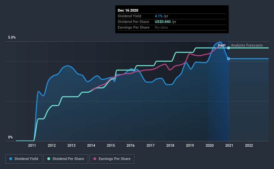Select the teal dividend per share data point marker
This screenshot has width=274, height=169.
[x=228, y=48]
